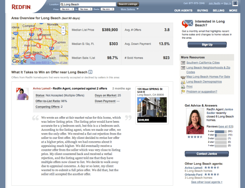Screen dimensions: 245x188
Task: Click the Search Listings button
Action: tap(128, 4)
